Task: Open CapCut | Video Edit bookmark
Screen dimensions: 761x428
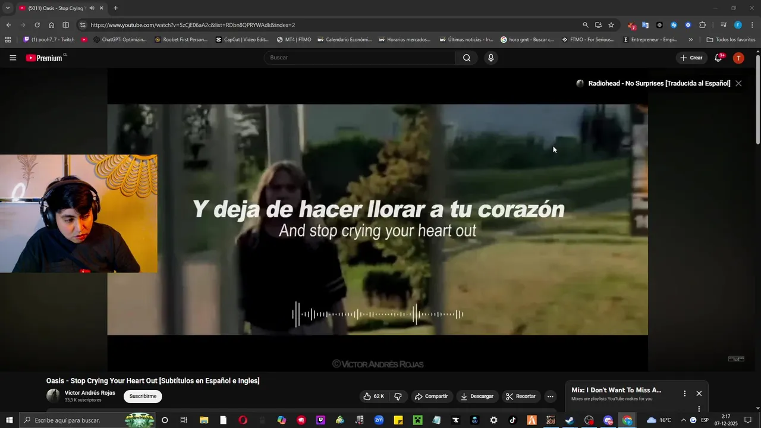Action: [x=242, y=40]
